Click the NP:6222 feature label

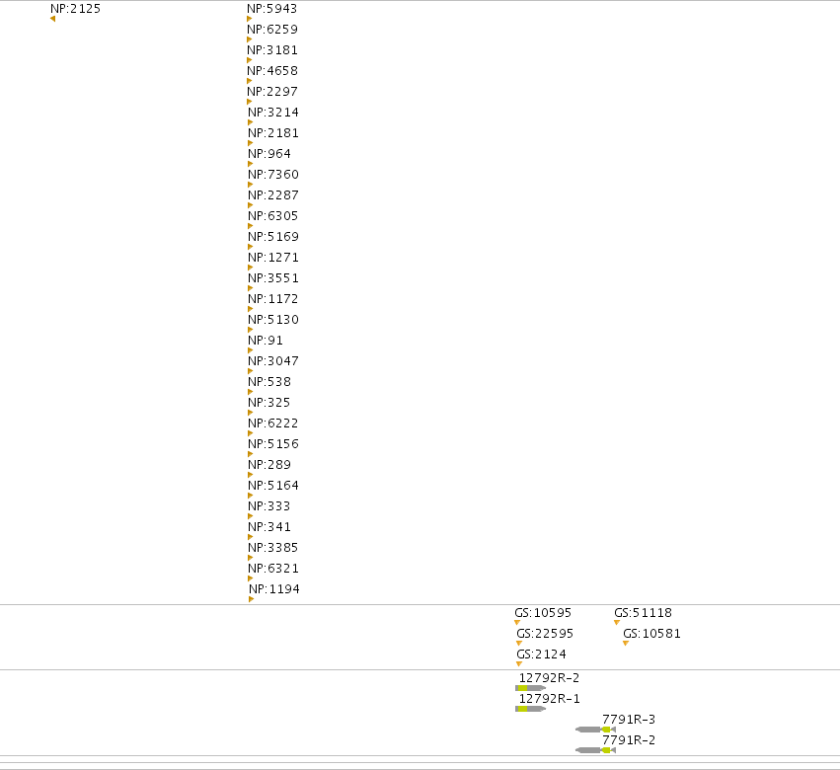(x=272, y=423)
